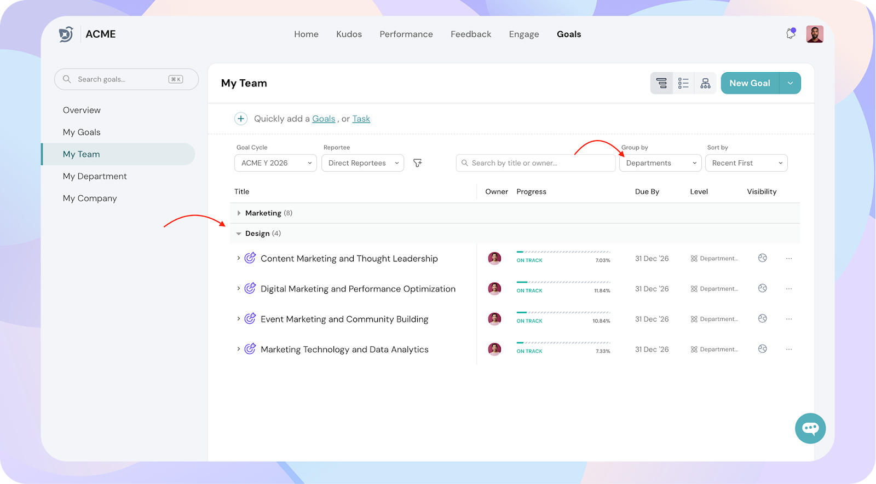Expand the Content Marketing and Thought Leadership goal
This screenshot has height=484, width=876.
(x=238, y=258)
